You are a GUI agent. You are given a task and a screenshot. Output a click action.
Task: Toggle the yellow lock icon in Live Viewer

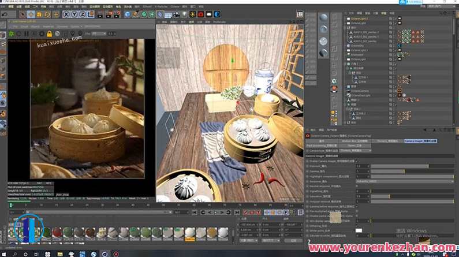[x=50, y=33]
